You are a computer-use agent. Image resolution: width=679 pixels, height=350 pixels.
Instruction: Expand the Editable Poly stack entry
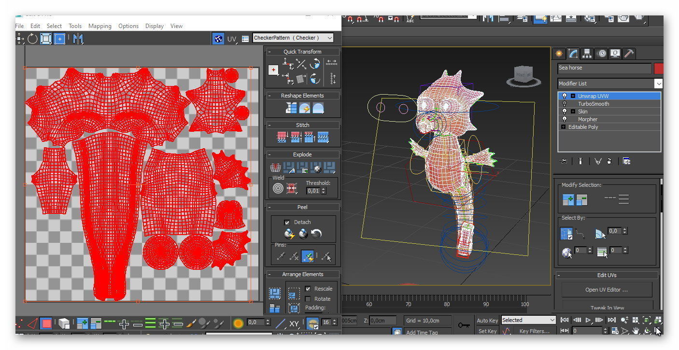pos(563,127)
